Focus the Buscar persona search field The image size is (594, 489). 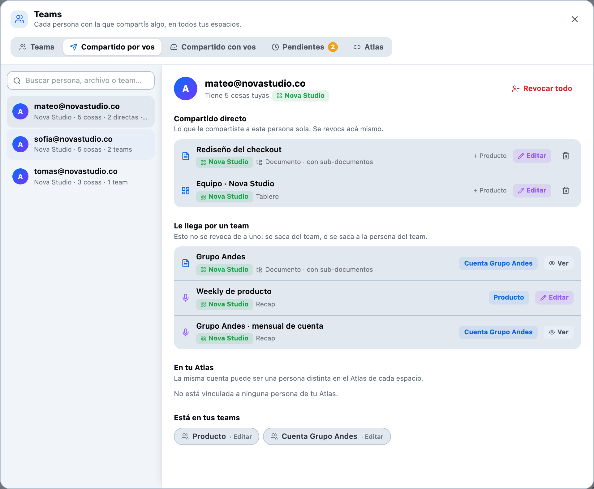(x=81, y=80)
